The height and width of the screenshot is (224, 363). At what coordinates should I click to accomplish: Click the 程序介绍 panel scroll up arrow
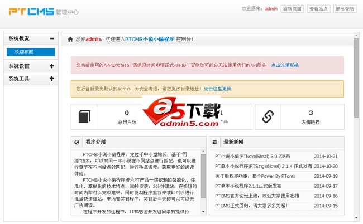click(203, 151)
